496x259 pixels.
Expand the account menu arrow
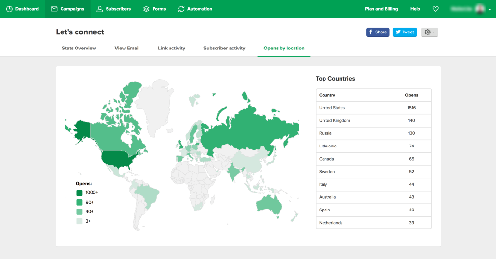coord(490,9)
